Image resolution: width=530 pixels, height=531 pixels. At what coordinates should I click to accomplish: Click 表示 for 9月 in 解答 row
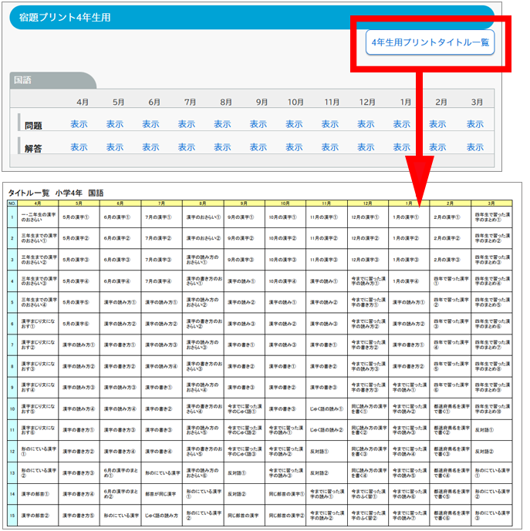[258, 147]
